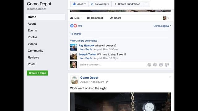Open the Community section
Viewport: 198px width, 111px height.
click(x=36, y=51)
